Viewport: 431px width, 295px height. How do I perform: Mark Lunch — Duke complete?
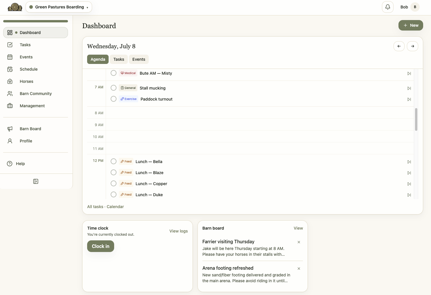point(114,195)
